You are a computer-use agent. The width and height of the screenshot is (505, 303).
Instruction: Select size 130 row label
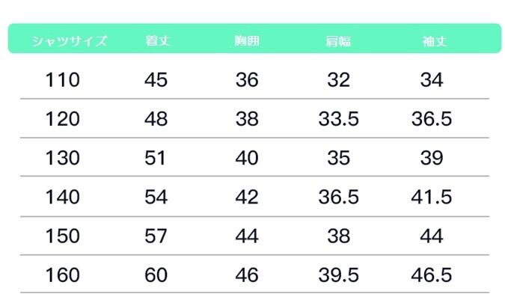(x=62, y=159)
